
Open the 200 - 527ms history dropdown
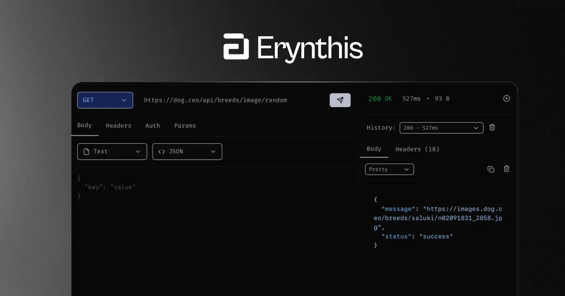click(441, 127)
